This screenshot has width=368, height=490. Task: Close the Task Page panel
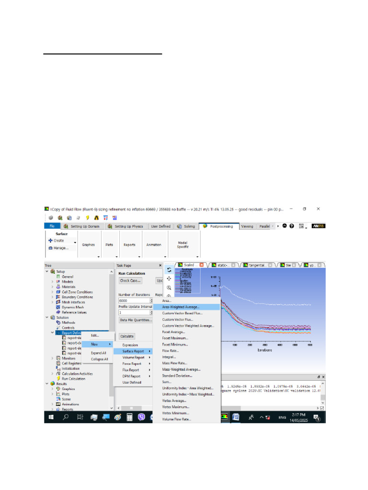(x=160, y=265)
